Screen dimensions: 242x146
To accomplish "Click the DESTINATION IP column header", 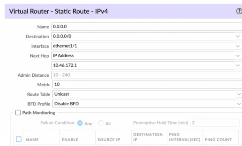I will click(148, 137).
